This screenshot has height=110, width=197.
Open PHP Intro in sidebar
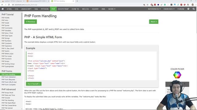5,20
